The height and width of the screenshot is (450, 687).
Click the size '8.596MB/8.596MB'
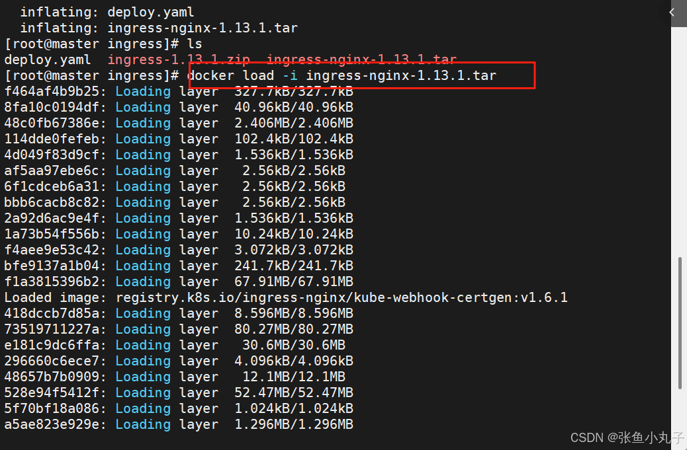294,313
